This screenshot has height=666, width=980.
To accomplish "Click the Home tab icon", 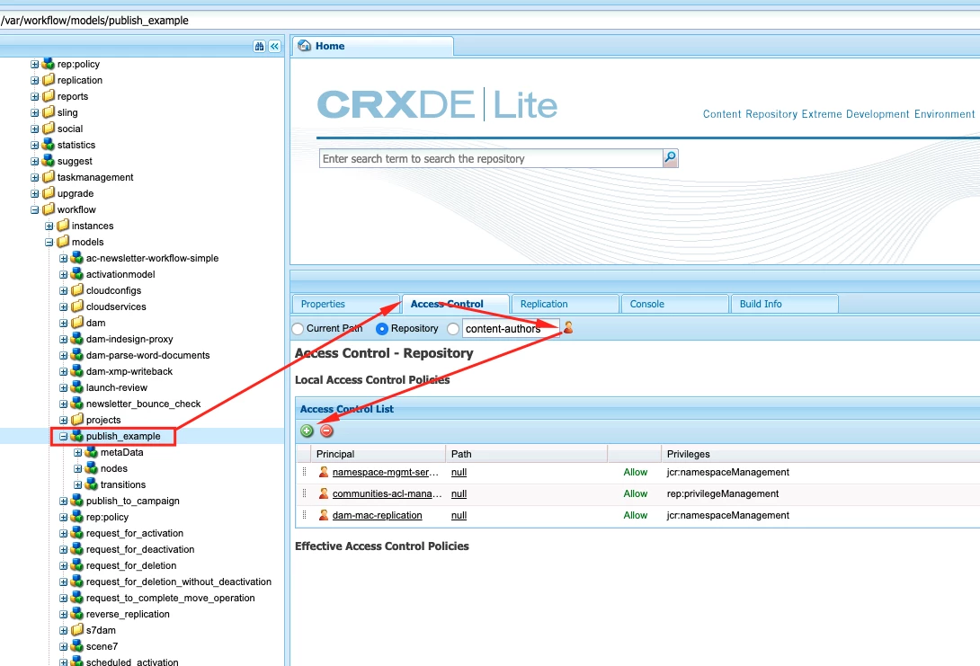I will click(x=305, y=46).
